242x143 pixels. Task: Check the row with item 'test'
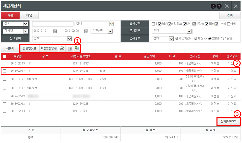pyautogui.click(x=4, y=71)
